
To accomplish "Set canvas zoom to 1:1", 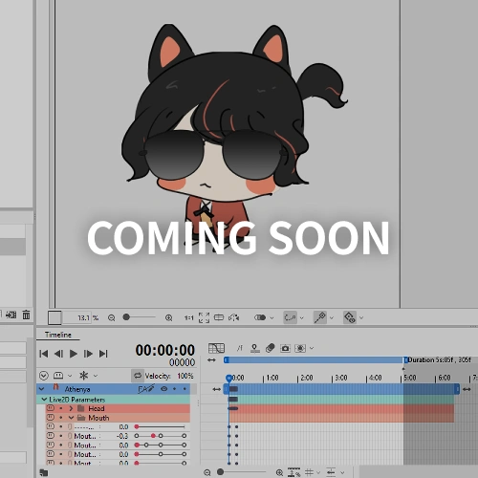I will pyautogui.click(x=188, y=317).
